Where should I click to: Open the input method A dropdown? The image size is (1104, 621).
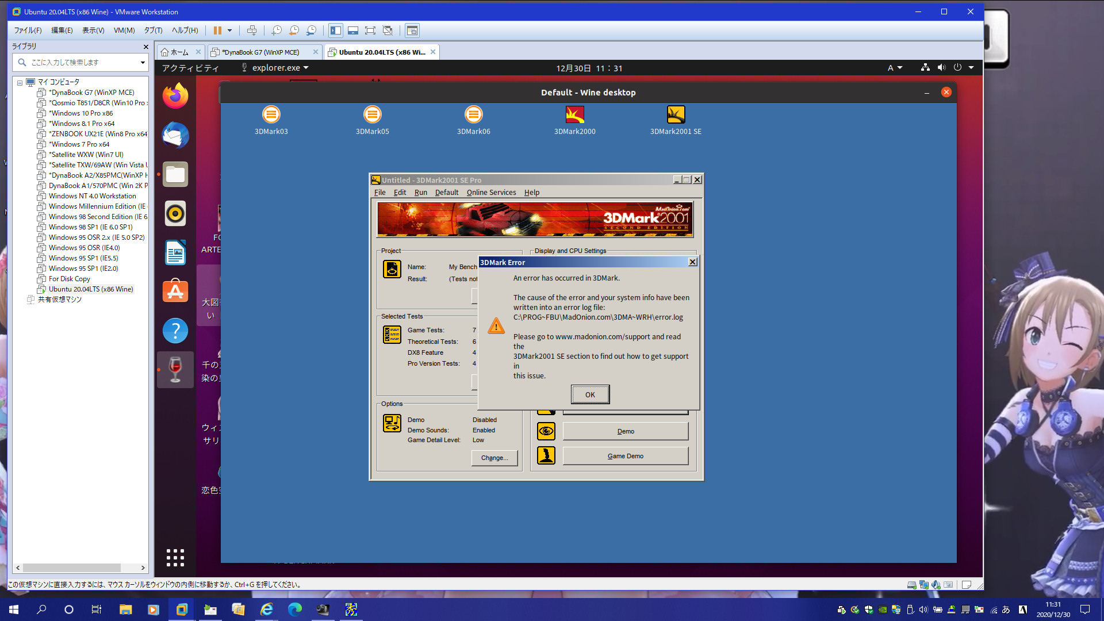tap(895, 68)
